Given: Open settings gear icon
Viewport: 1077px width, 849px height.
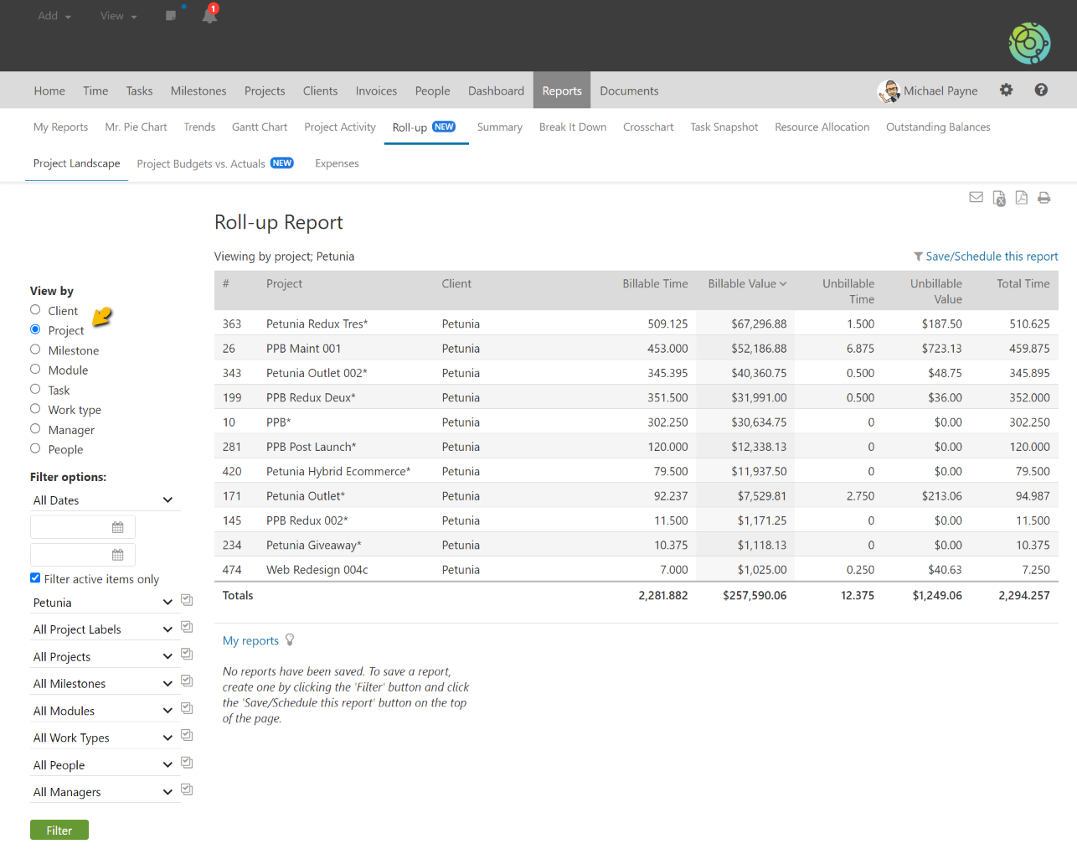Looking at the screenshot, I should point(1006,90).
